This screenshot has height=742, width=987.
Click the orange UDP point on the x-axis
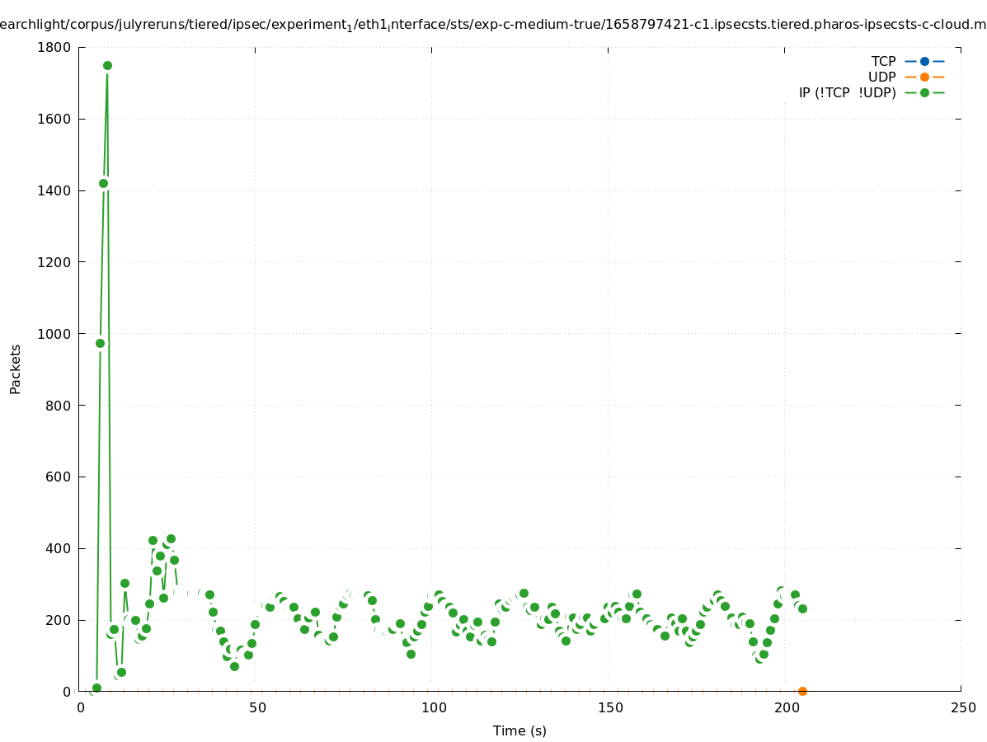(x=802, y=691)
